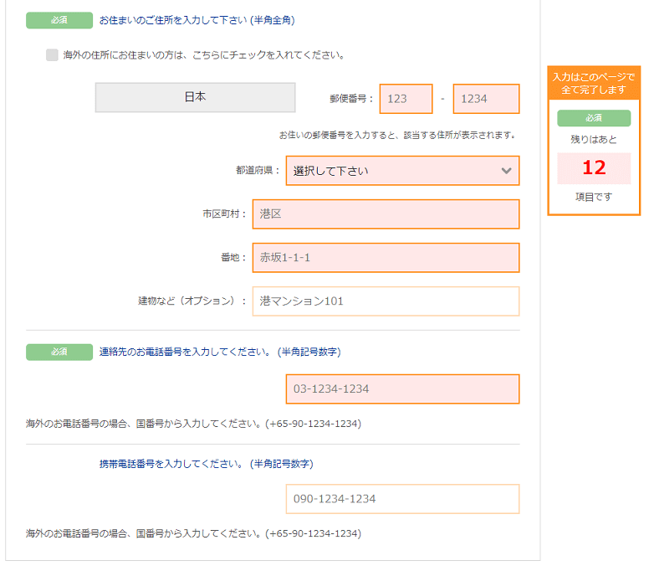The image size is (649, 571).
Task: Click the sidebar header 入力はこのページで全て完了します
Action: [x=594, y=83]
